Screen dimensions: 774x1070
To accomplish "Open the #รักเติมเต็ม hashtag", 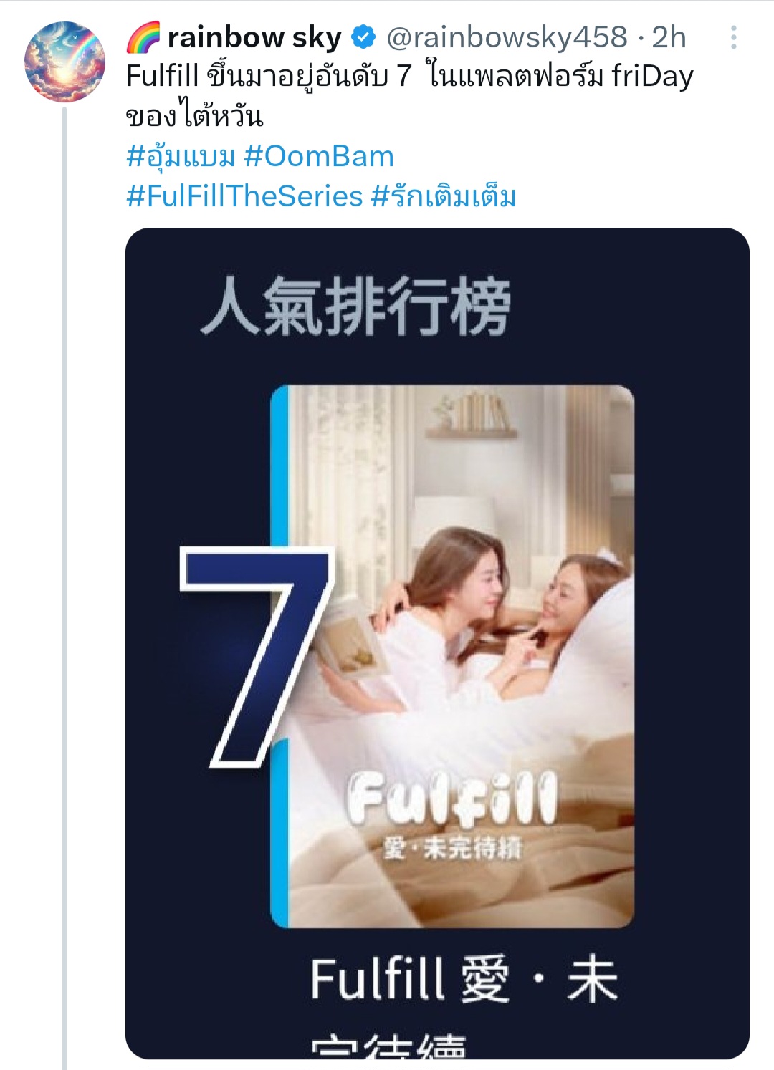I will (444, 196).
